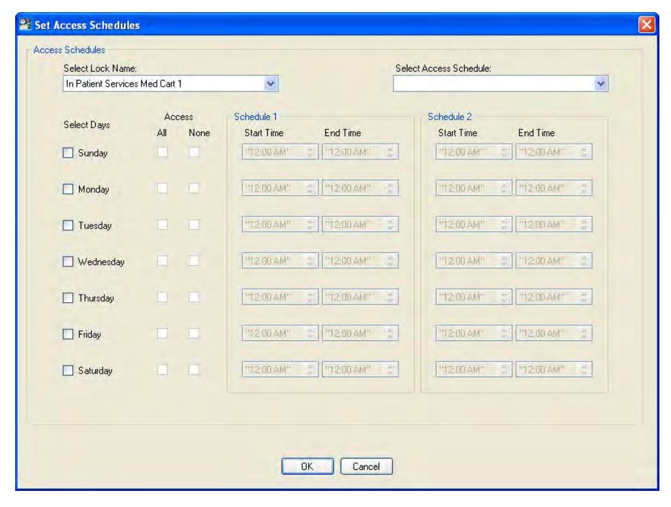The height and width of the screenshot is (507, 671).
Task: Click Schedule 1 Start Time field for Sunday
Action: pyautogui.click(x=280, y=152)
